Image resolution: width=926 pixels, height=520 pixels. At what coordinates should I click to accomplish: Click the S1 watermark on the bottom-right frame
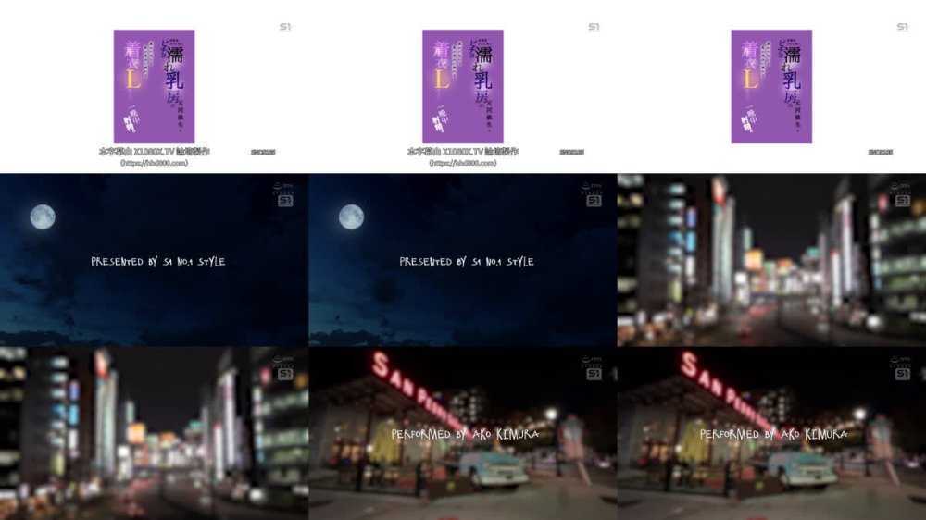click(902, 369)
